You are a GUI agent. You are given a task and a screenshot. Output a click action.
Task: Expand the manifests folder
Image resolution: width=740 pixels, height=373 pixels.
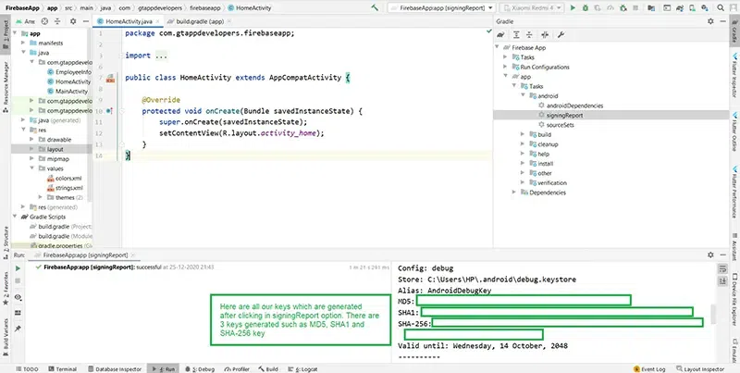[x=23, y=43]
